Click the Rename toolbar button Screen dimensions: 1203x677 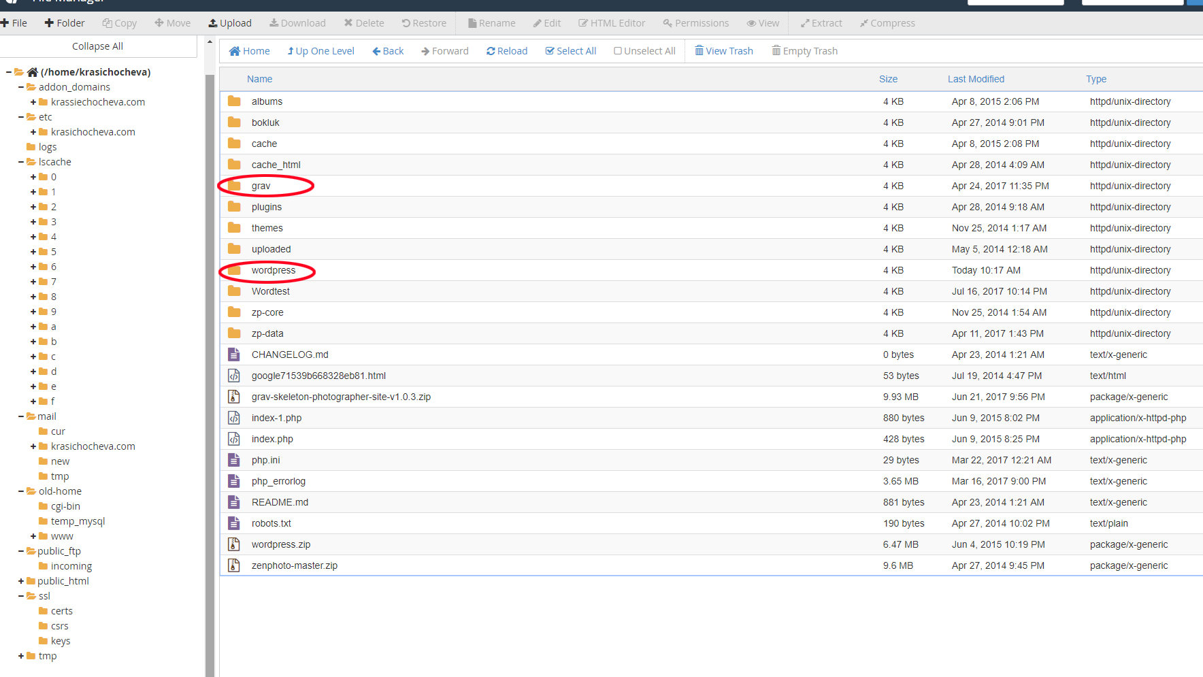[492, 23]
